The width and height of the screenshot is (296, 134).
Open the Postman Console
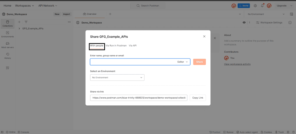(x=23, y=132)
